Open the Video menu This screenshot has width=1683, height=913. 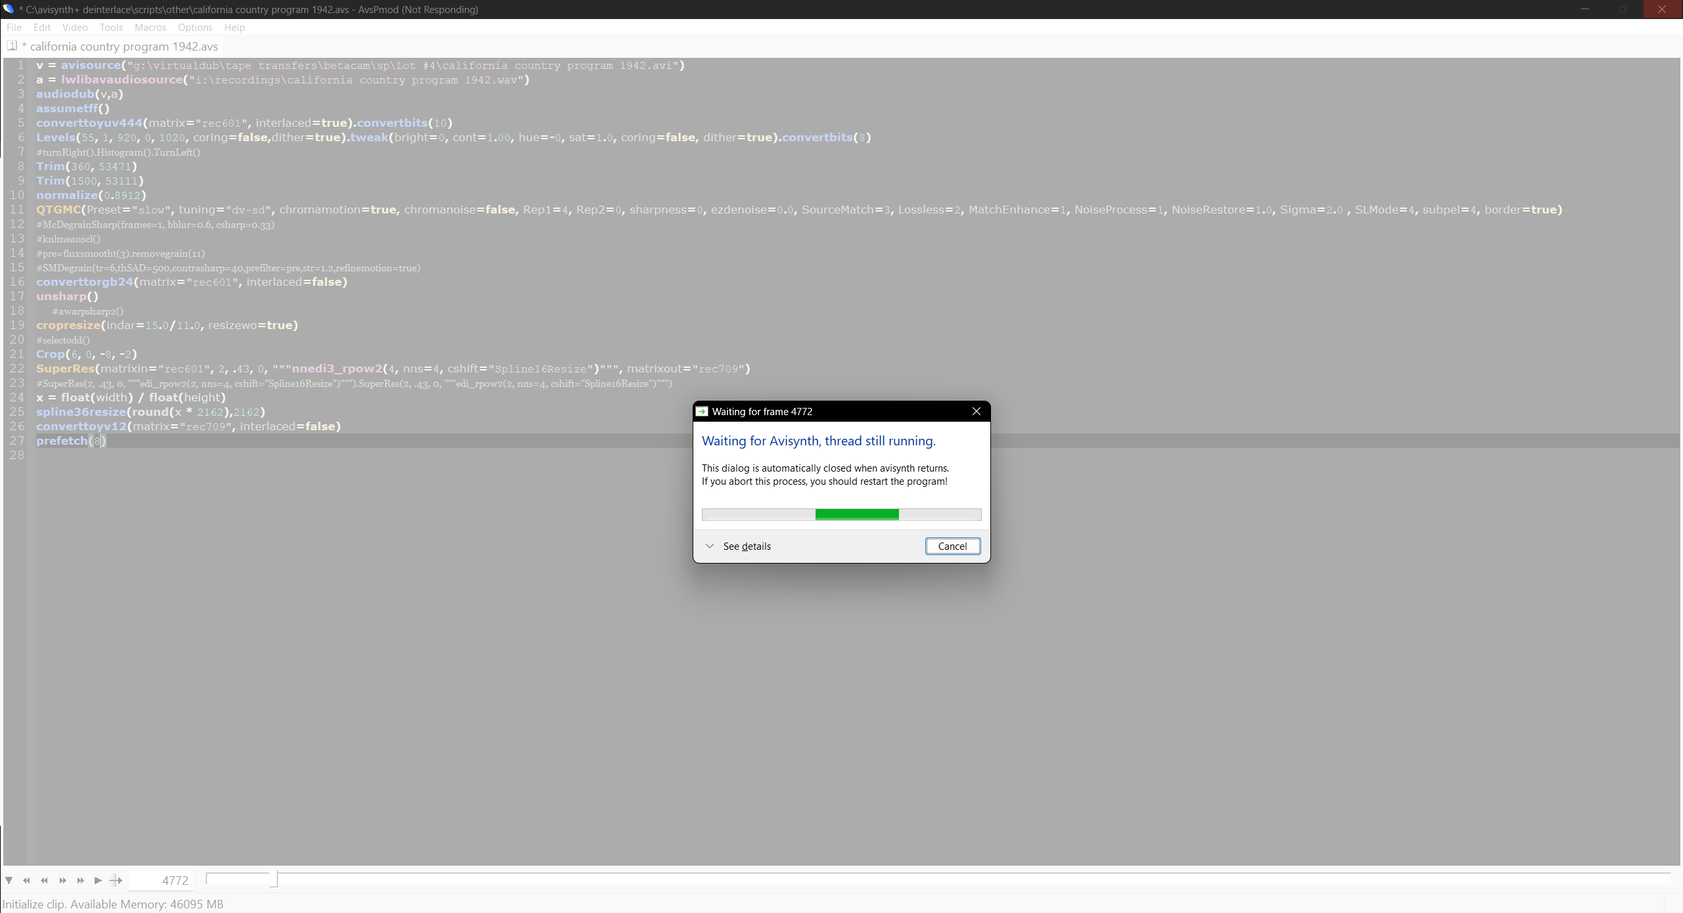click(x=75, y=28)
